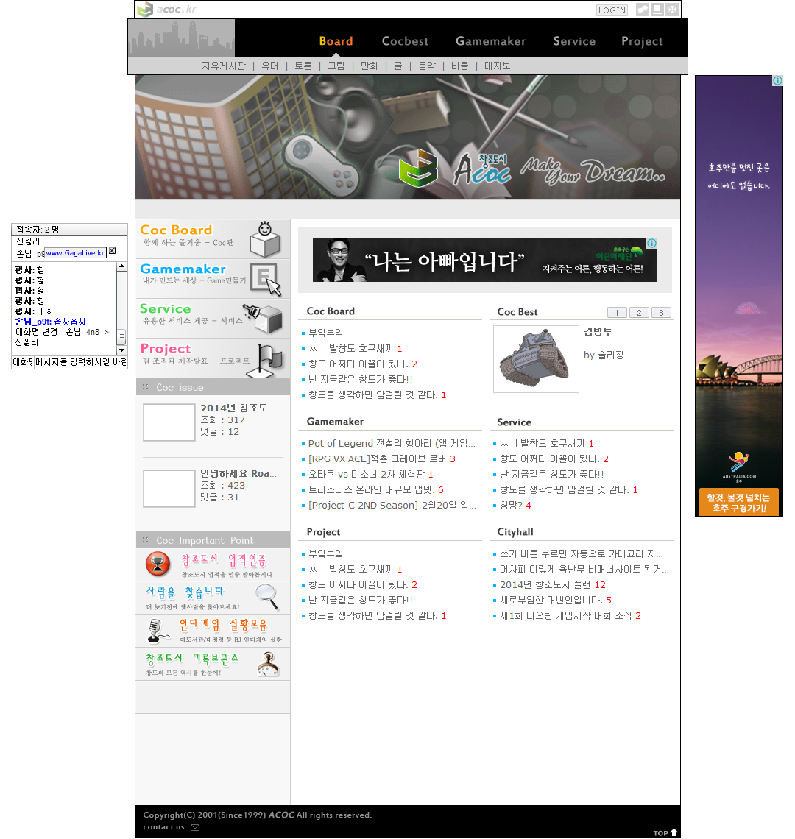Open '새로부임한 대변인입니다' post
Image resolution: width=795 pixels, height=839 pixels.
coord(551,601)
